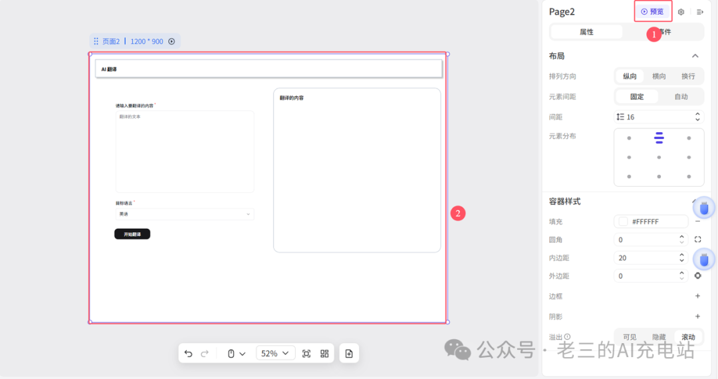Select top-left element distribution dot
718x379 pixels.
pos(629,138)
